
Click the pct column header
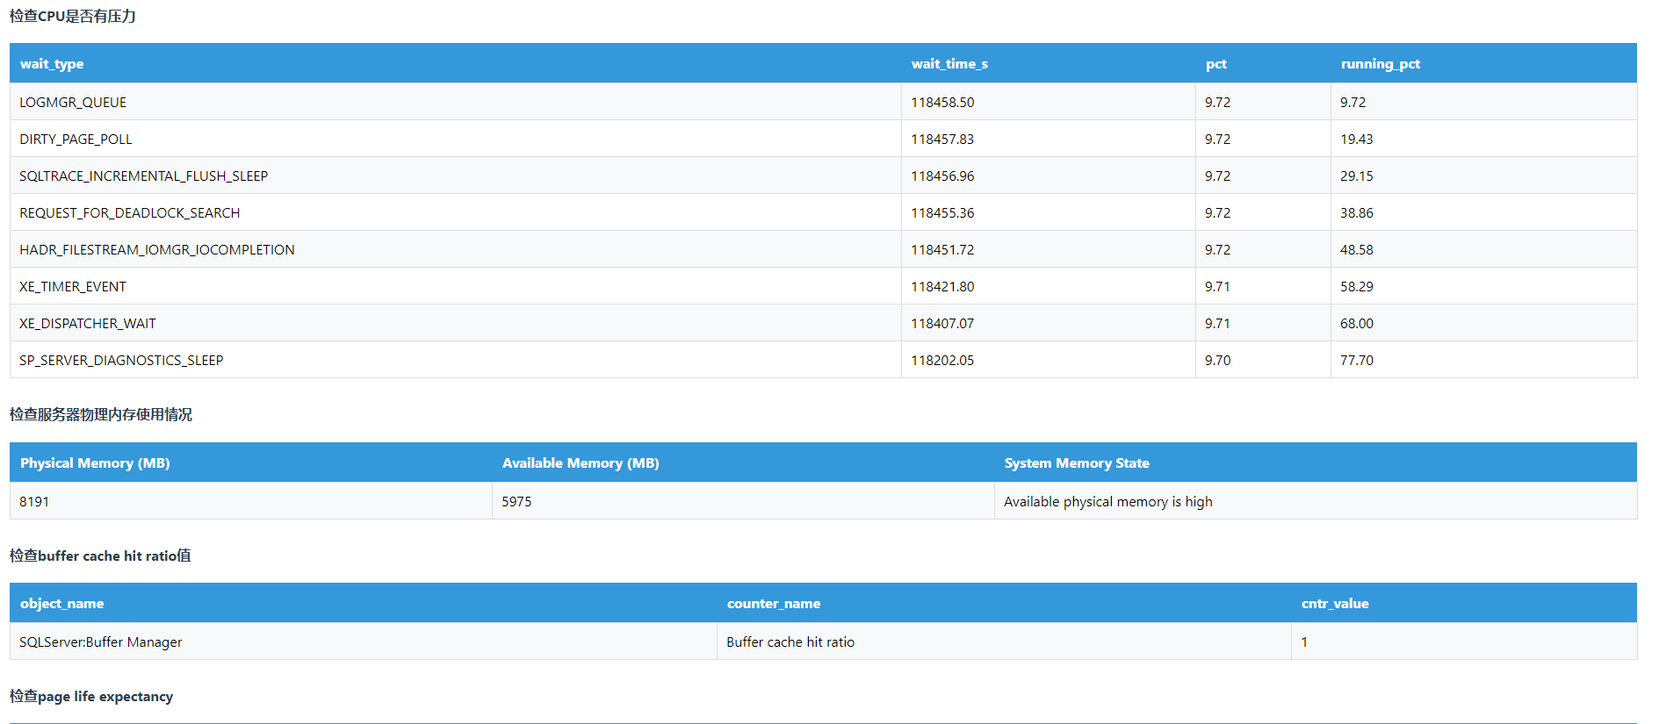(1263, 63)
